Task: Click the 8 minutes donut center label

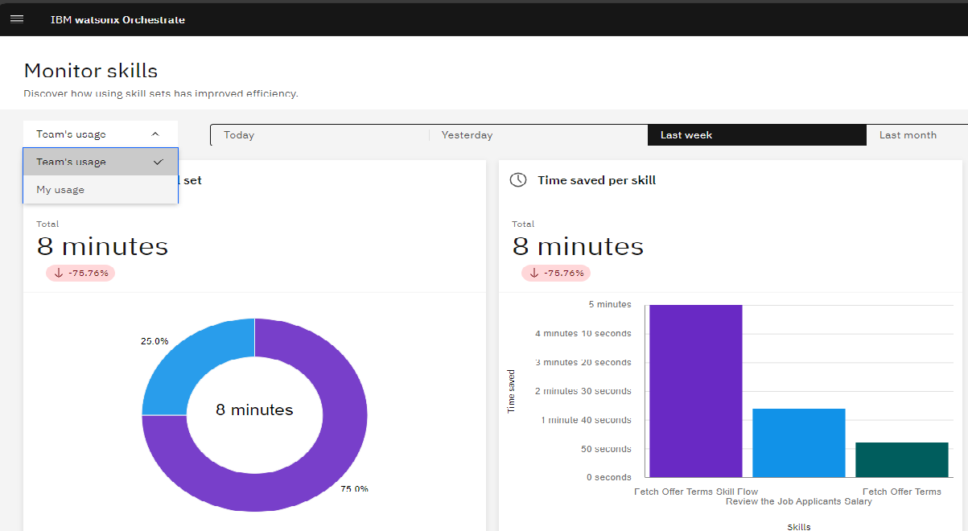Action: pos(254,410)
